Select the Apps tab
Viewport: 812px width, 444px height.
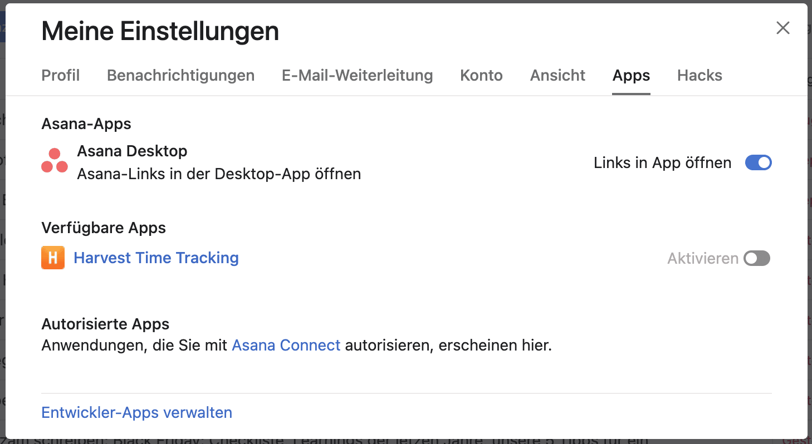pyautogui.click(x=631, y=75)
